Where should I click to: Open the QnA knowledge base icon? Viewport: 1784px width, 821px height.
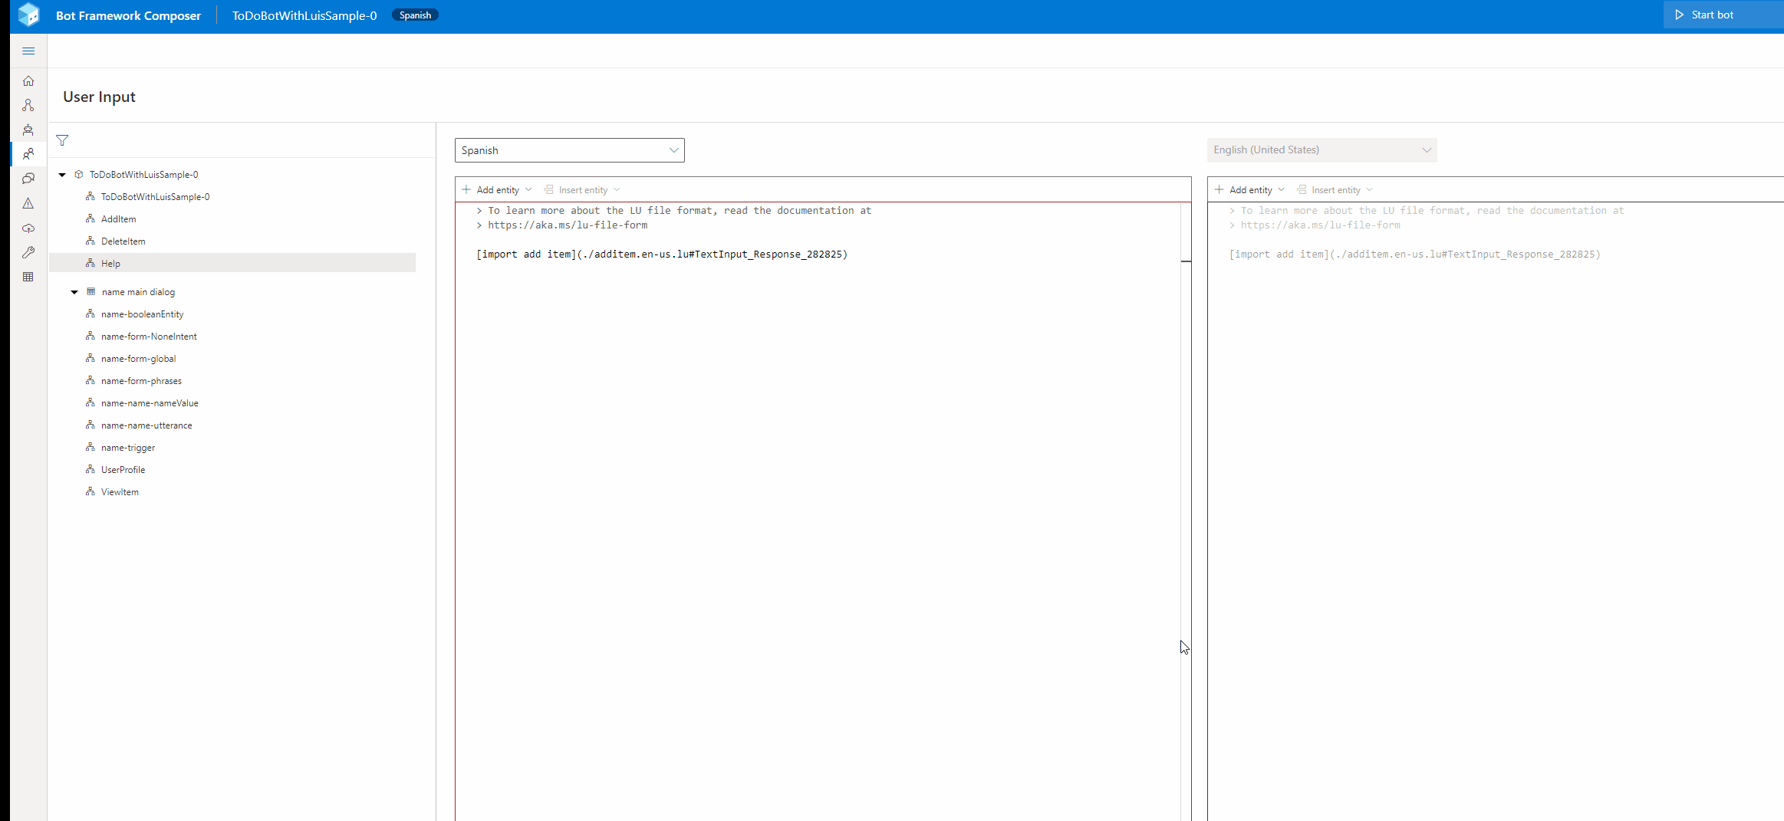28,179
